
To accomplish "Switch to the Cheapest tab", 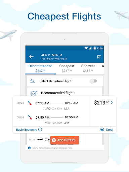I will [x=67, y=68].
